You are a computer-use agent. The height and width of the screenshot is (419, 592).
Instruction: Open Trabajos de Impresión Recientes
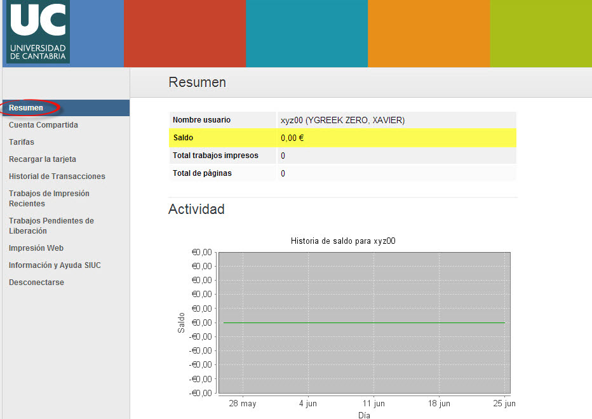click(x=49, y=199)
